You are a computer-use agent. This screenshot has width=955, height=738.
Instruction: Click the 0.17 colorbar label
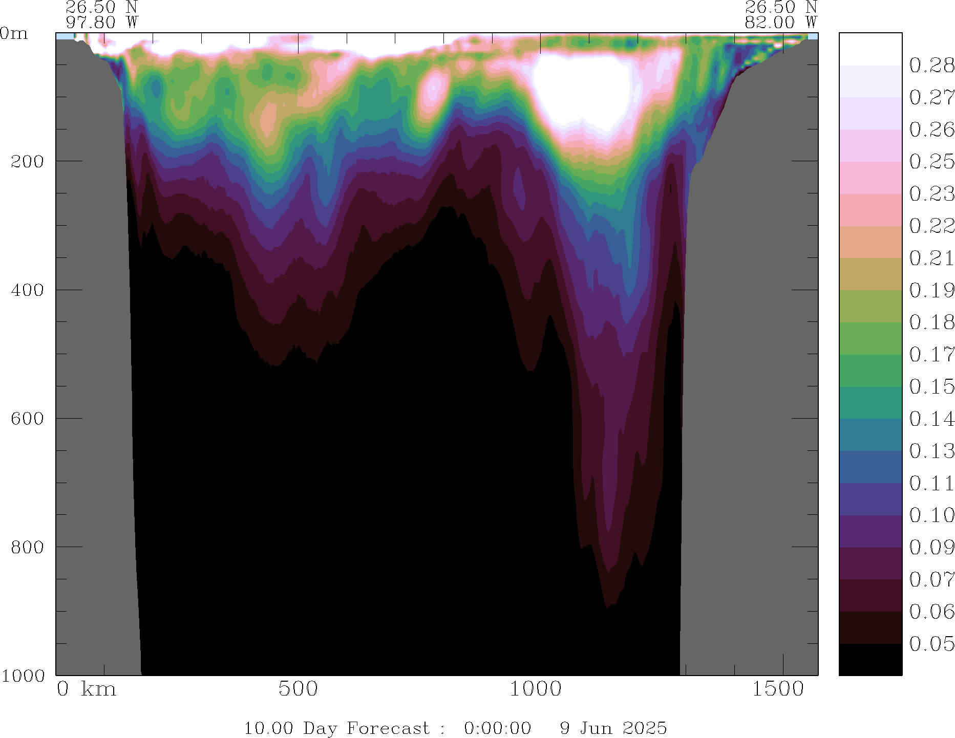click(931, 354)
